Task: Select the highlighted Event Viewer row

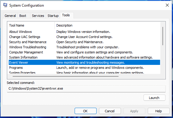Action: tap(85, 62)
